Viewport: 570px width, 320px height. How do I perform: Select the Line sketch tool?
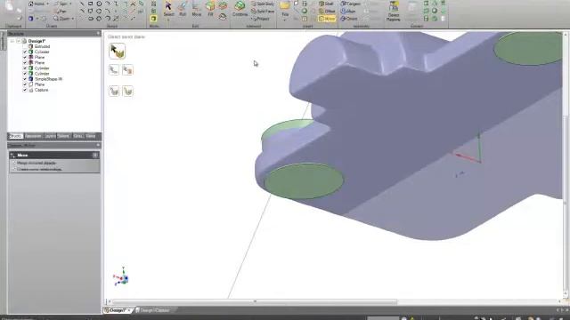tap(82, 4)
